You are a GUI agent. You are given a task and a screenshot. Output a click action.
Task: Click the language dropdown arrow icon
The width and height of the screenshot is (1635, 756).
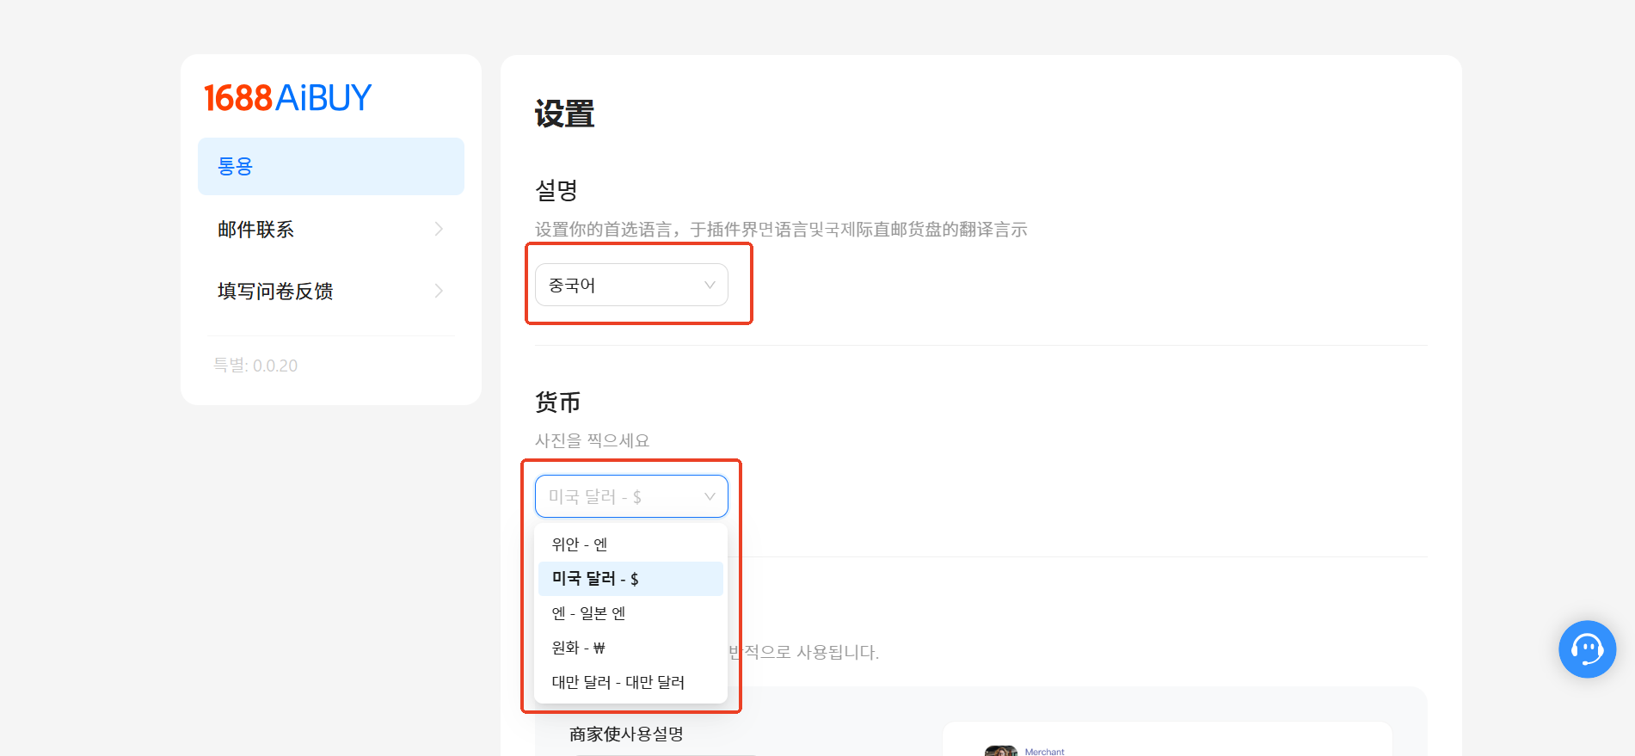tap(710, 285)
